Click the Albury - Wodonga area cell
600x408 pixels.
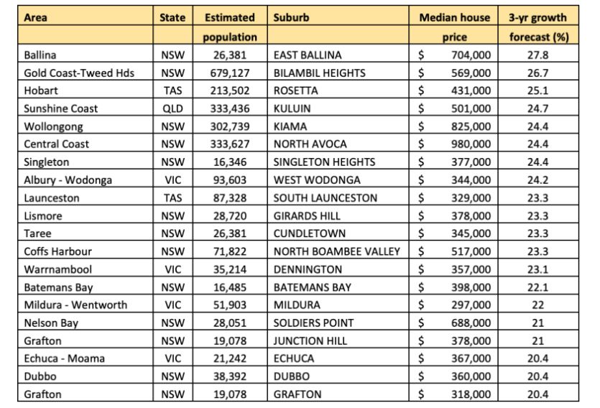(x=86, y=179)
